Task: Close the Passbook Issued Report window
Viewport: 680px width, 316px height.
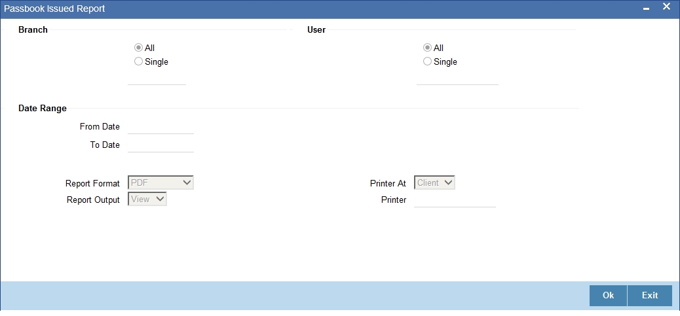Action: coord(666,7)
